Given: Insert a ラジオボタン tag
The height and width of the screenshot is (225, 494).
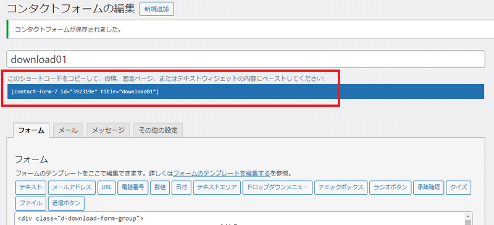Looking at the screenshot, I should point(390,187).
